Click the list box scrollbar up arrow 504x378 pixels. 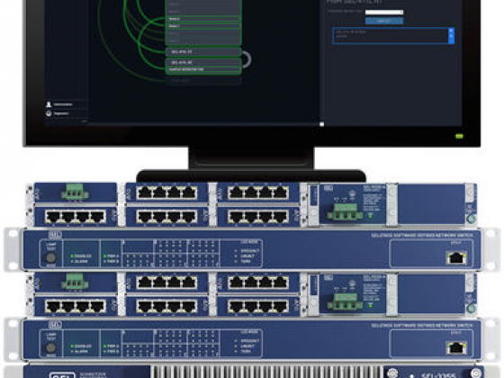(451, 31)
